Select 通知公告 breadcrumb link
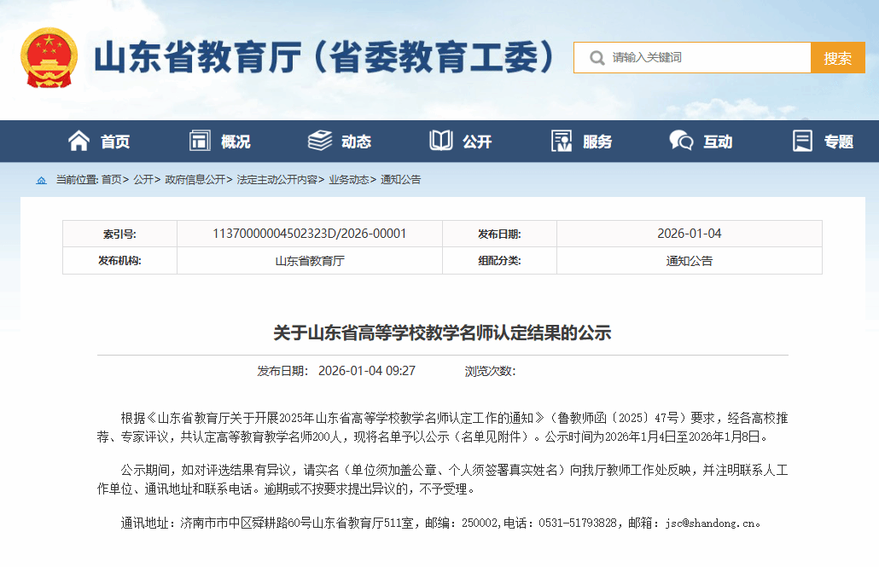This screenshot has width=879, height=567. (400, 180)
